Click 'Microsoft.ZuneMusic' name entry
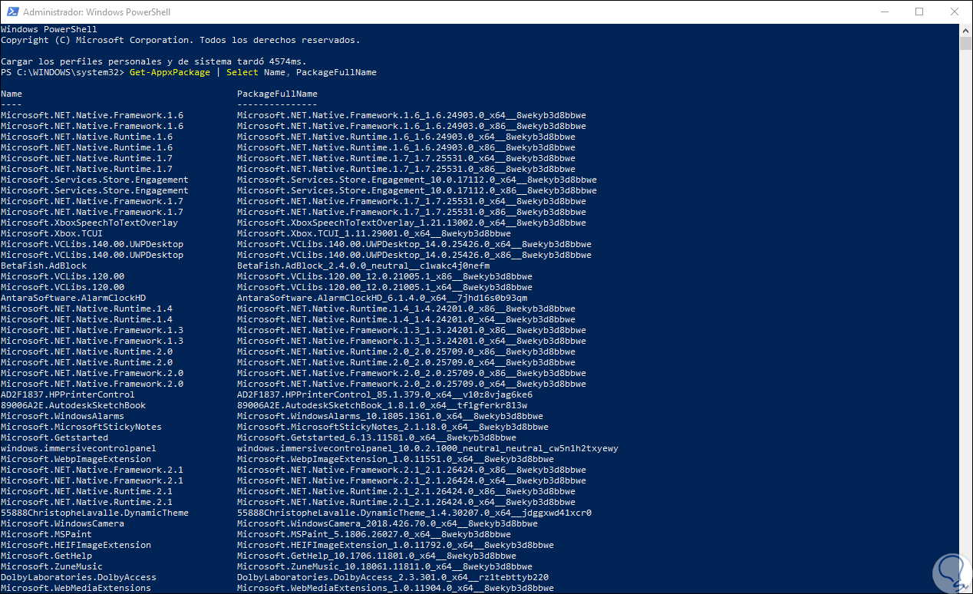 51,566
